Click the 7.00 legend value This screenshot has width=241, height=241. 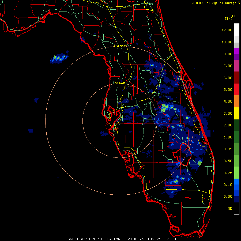(228, 66)
